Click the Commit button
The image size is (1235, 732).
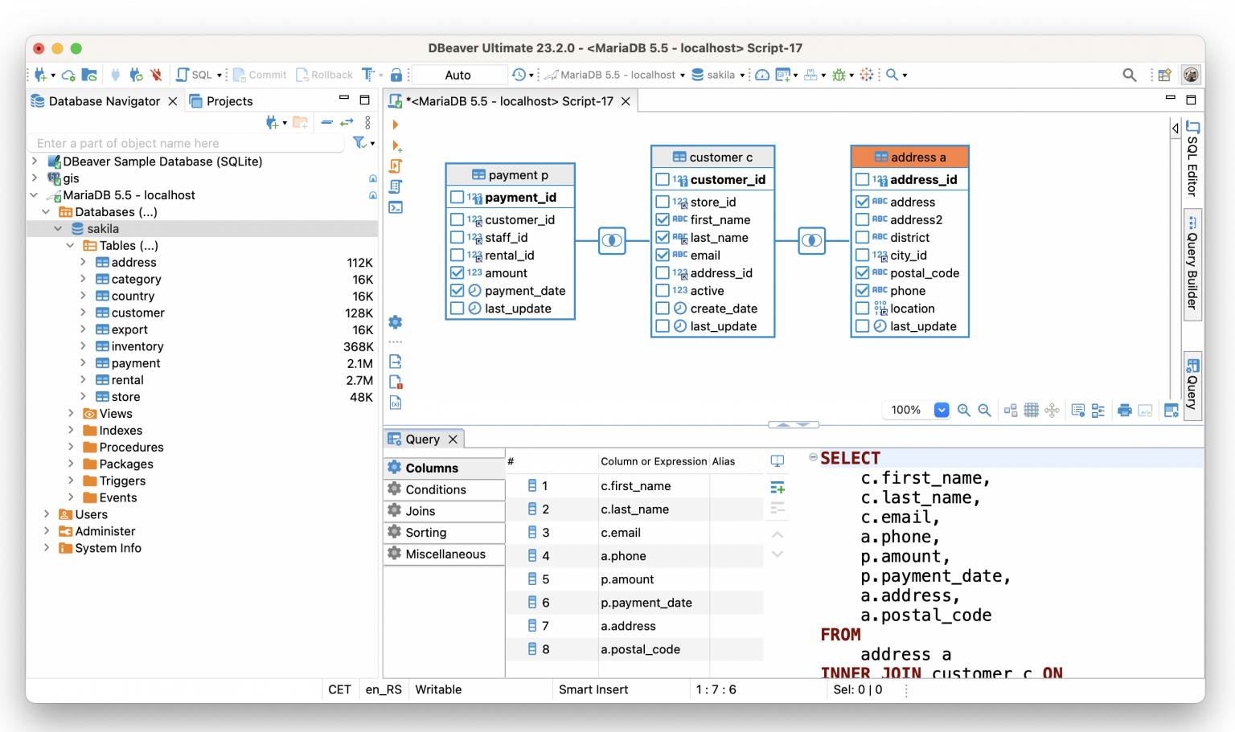(259, 75)
